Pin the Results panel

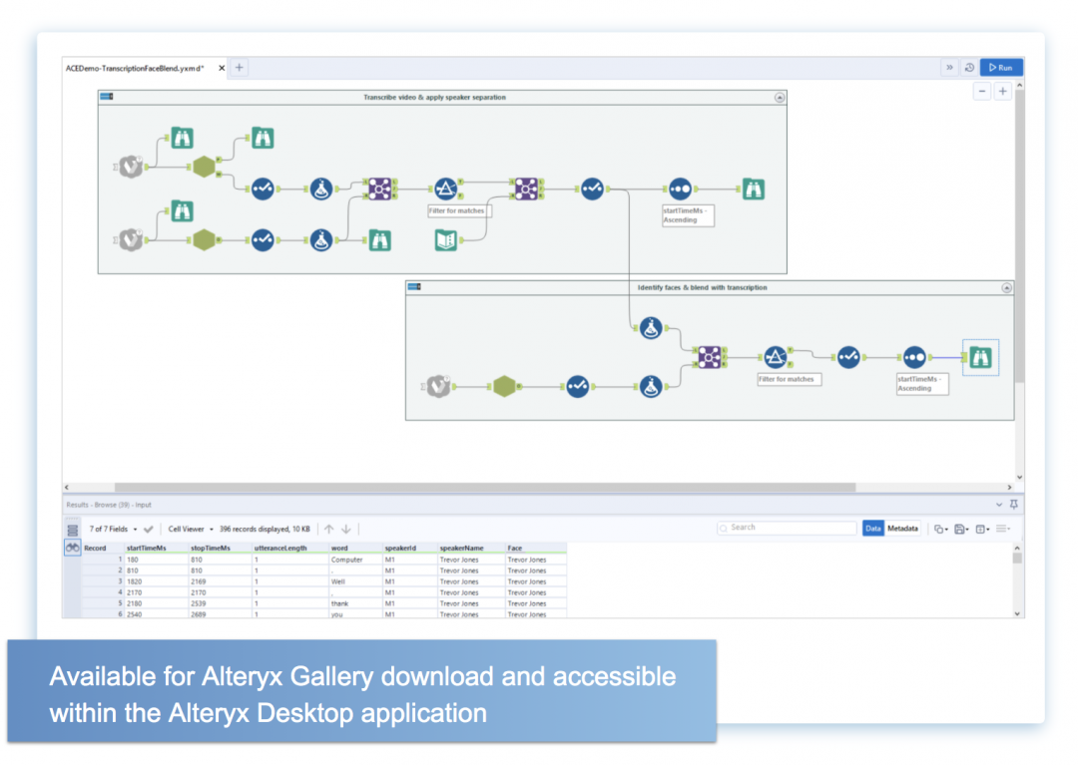(1014, 505)
